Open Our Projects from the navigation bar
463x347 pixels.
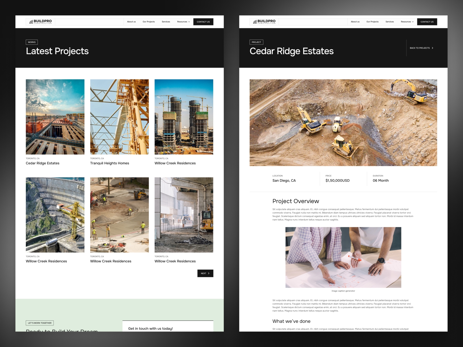tap(148, 21)
